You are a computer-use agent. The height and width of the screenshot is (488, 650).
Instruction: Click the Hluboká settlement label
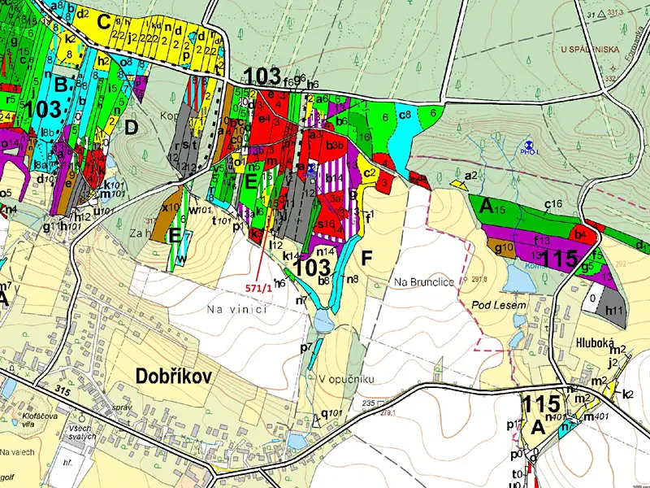pyautogui.click(x=595, y=342)
